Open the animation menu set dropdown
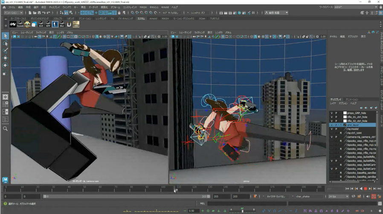This screenshot has width=383, height=214. click(x=13, y=13)
